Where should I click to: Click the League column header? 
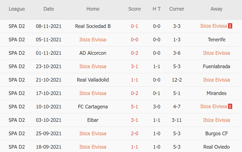[x=17, y=9]
